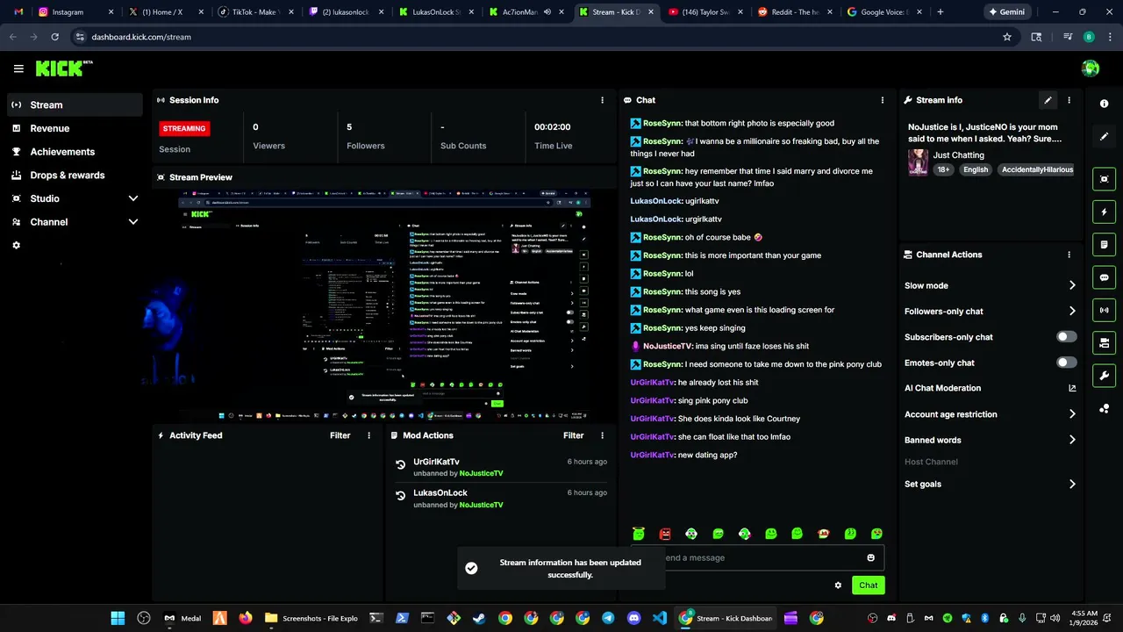Click the stream preview widget icon in rail
1123x632 pixels.
coord(1104,179)
